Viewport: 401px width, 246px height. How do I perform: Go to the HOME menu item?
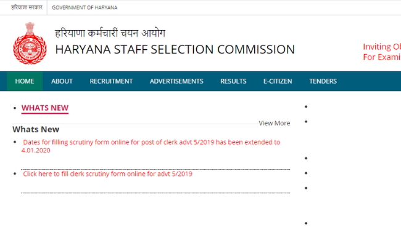pos(25,81)
